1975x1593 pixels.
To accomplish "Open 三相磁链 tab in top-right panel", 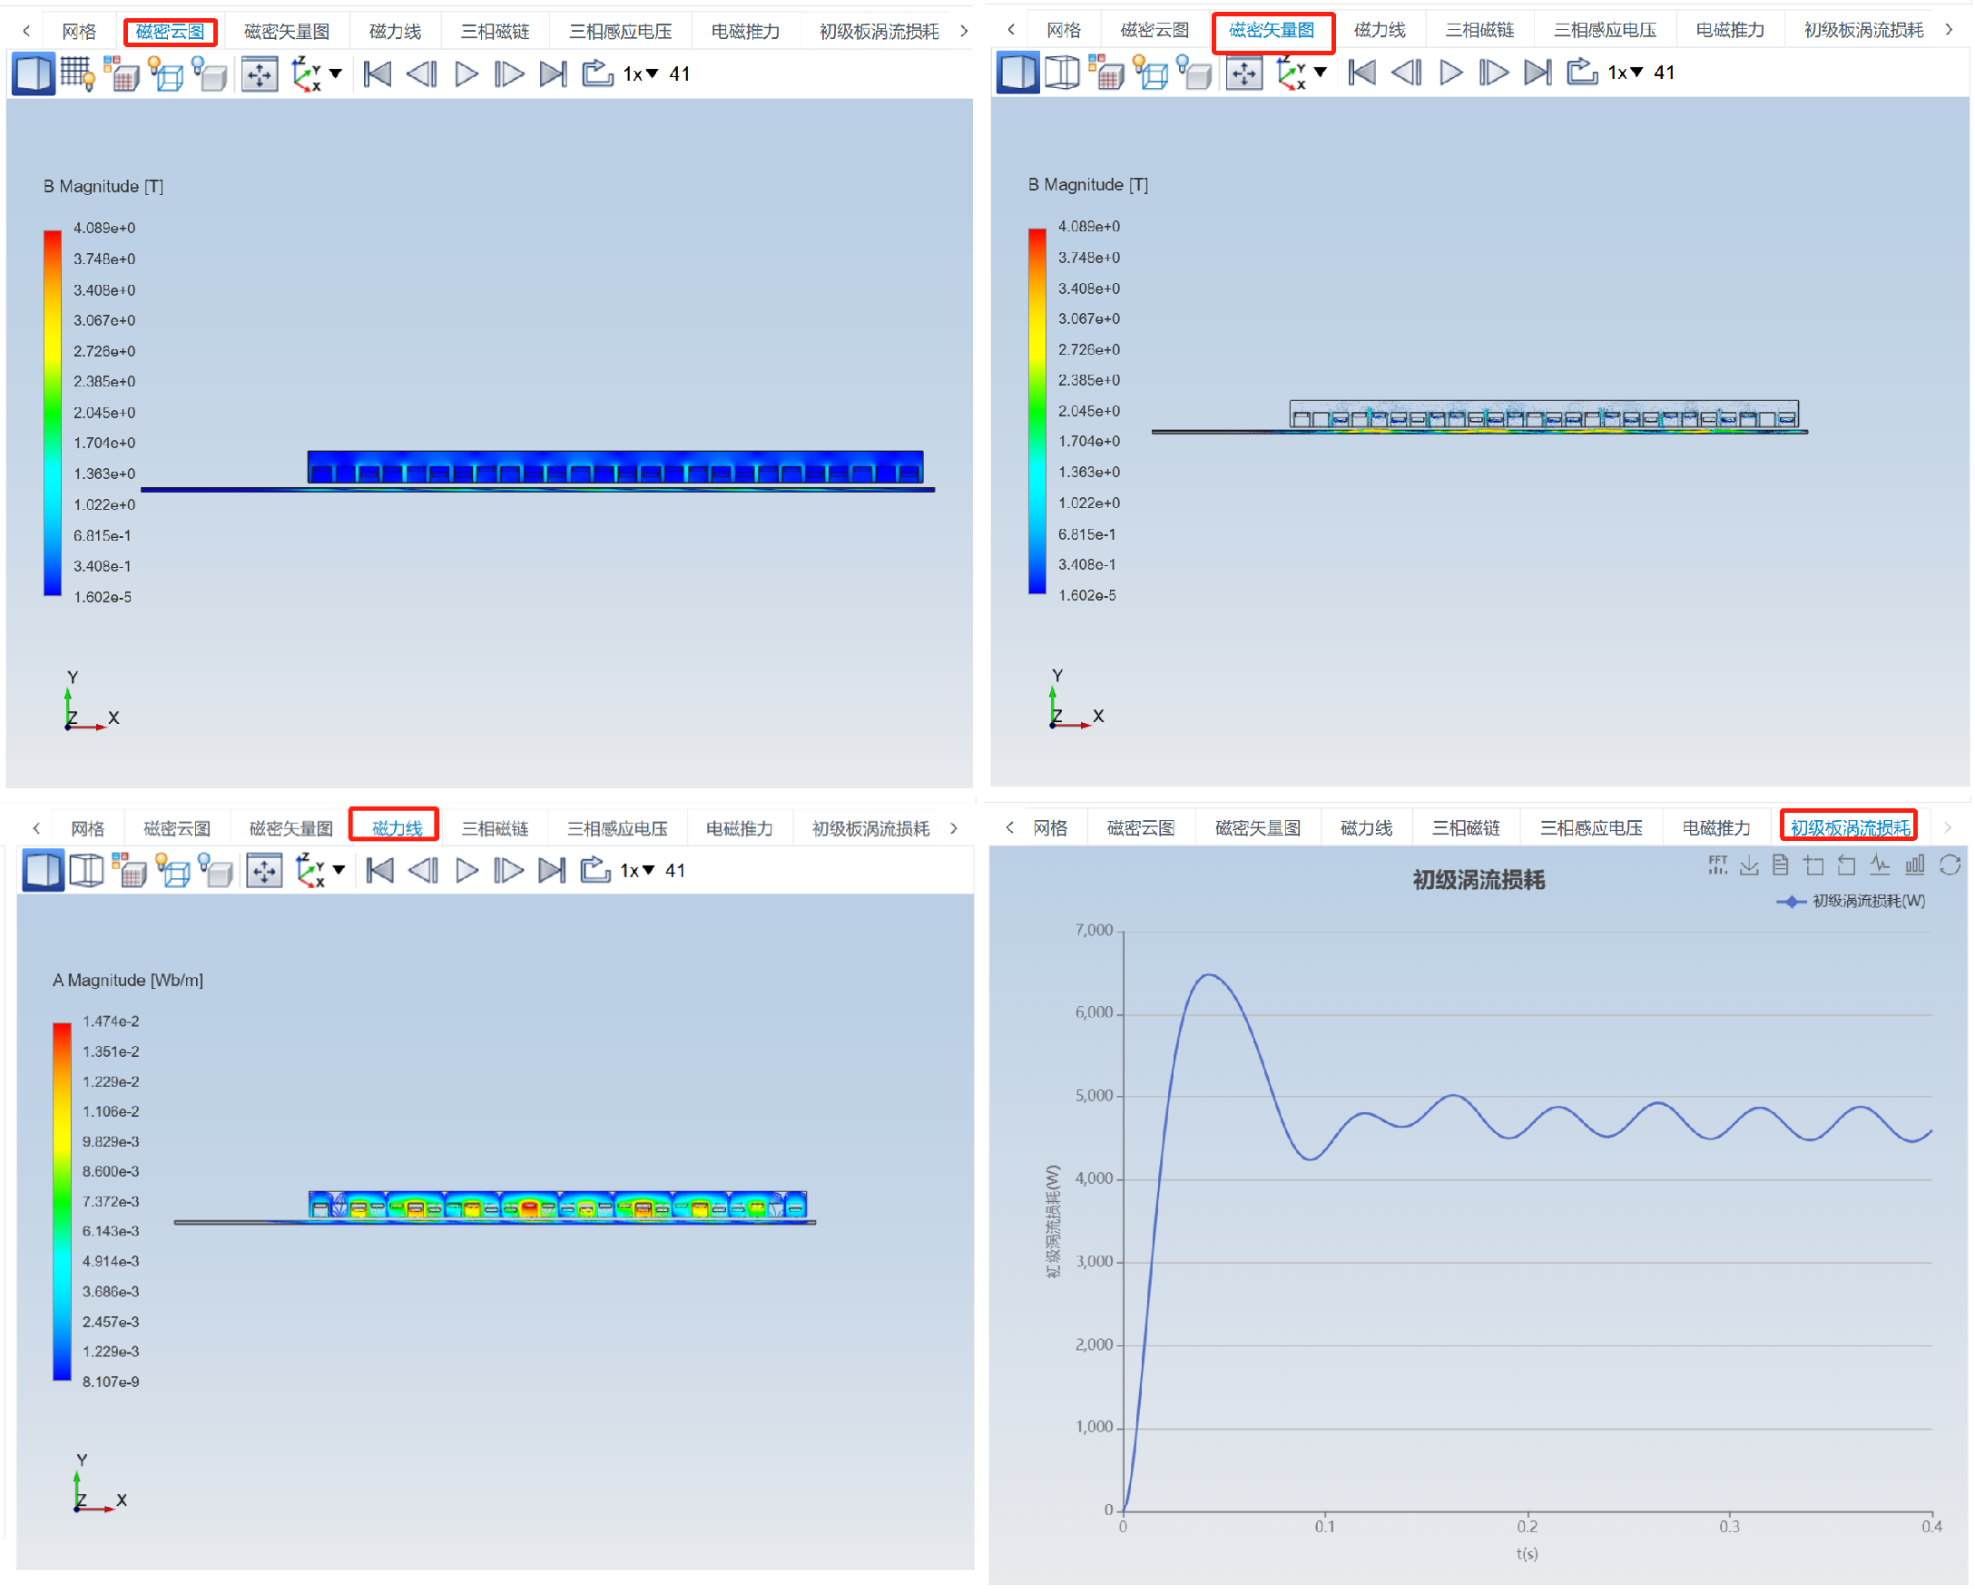I will (x=1479, y=30).
